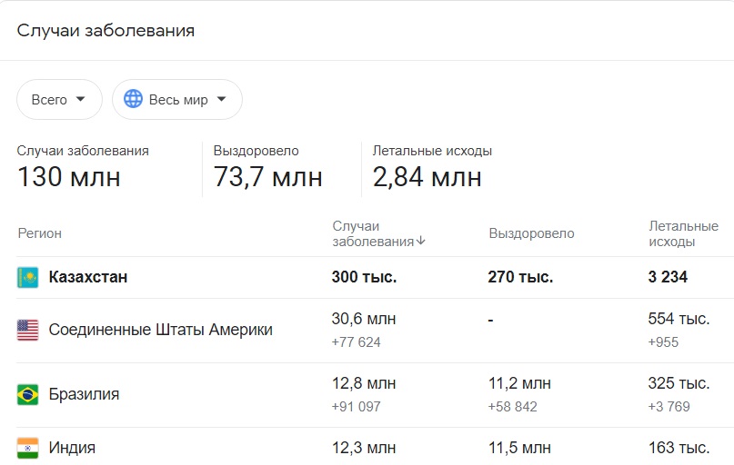Viewport: 734px width, 465px height.
Task: Click the 130 млн total cases figure
Action: click(x=69, y=177)
